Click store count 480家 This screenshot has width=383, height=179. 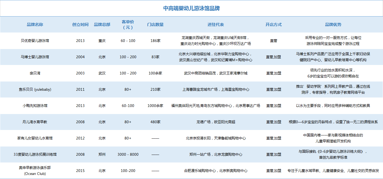pos(155,122)
